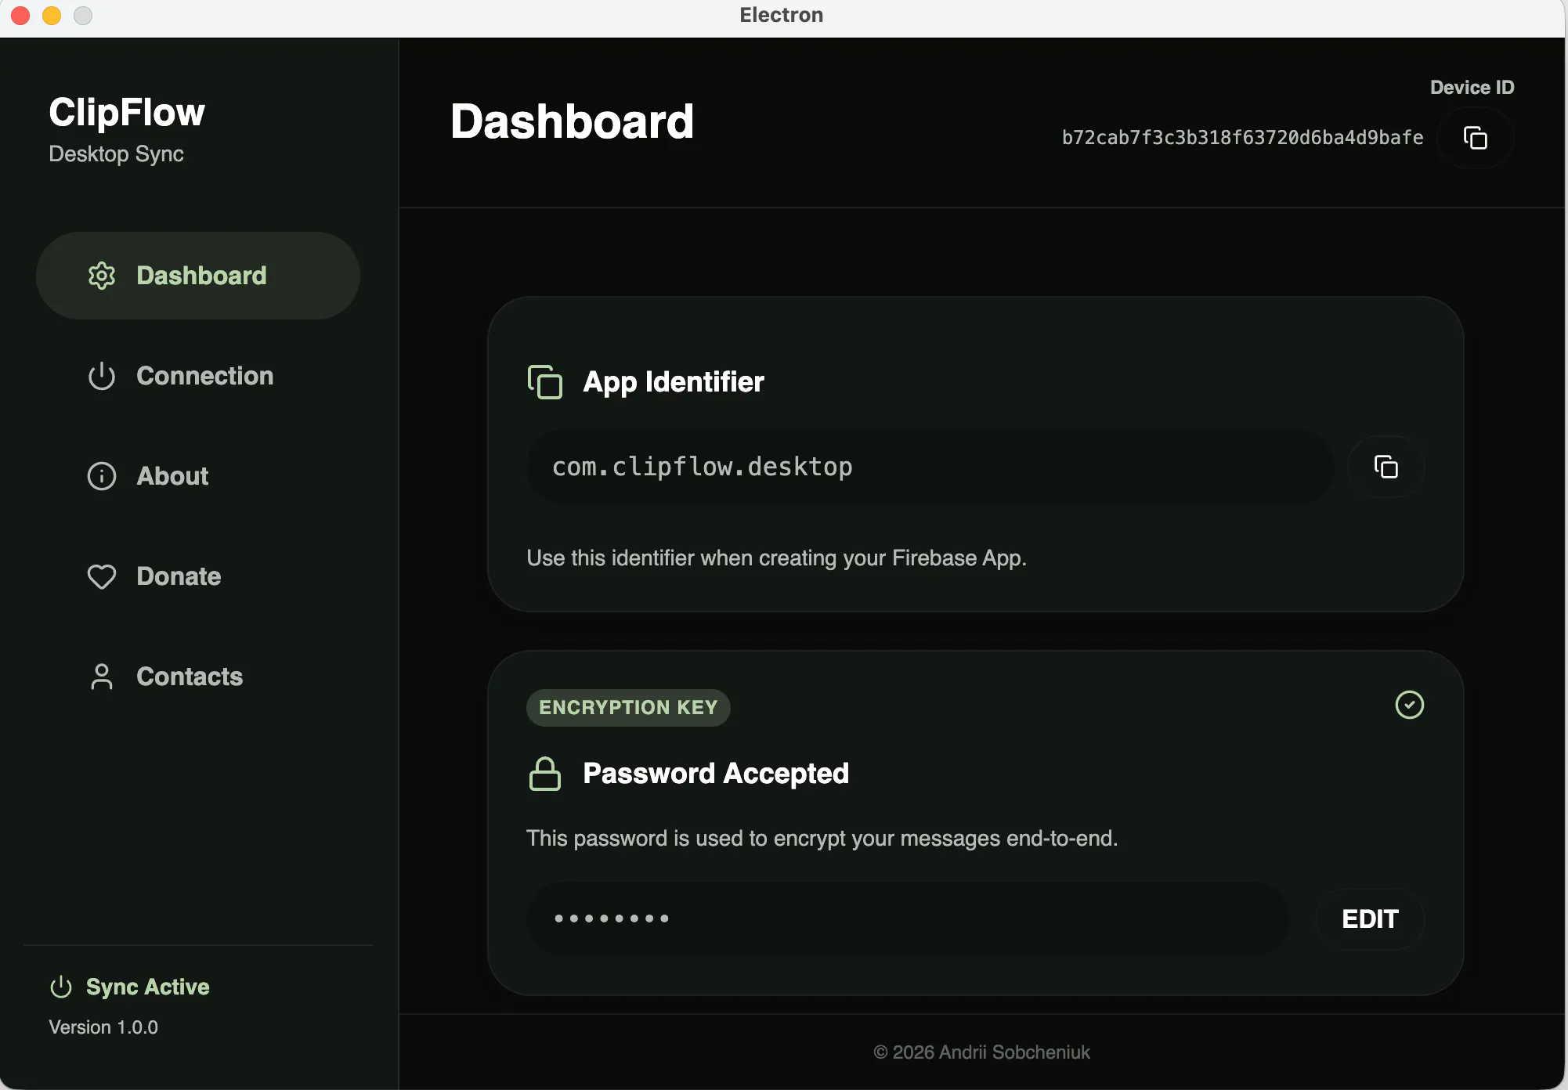
Task: Click the Sync Active status label
Action: [x=147, y=987]
